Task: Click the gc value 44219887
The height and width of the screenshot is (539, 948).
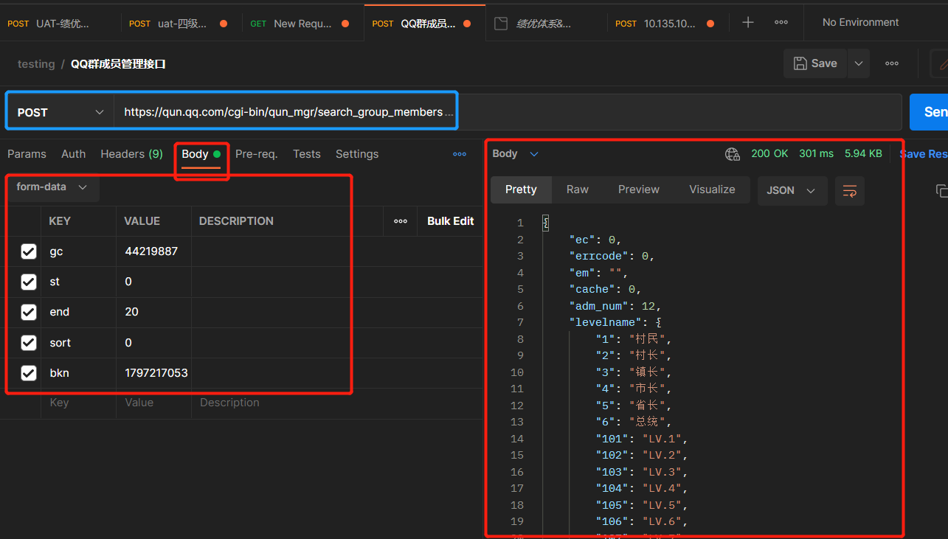Action: [x=151, y=252]
